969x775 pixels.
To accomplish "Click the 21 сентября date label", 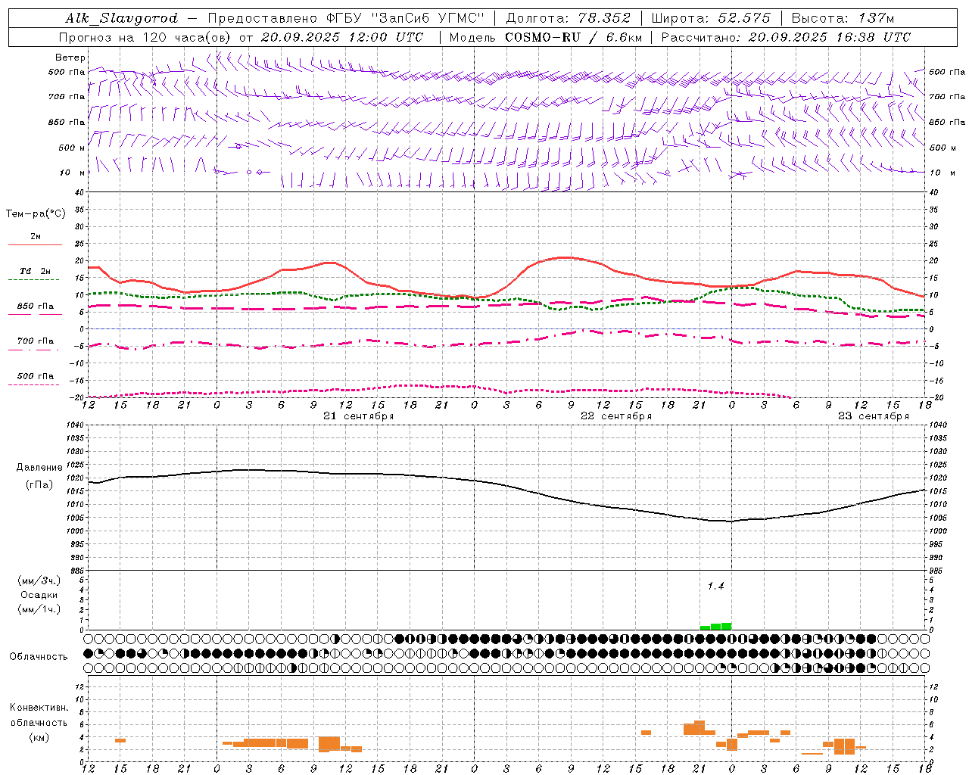I will pos(359,416).
